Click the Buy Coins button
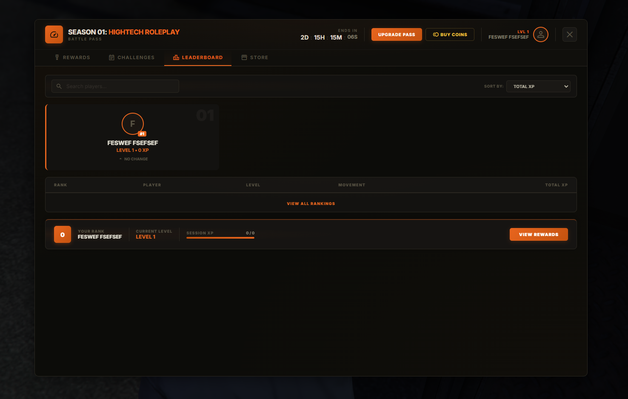The width and height of the screenshot is (628, 399). tap(450, 34)
